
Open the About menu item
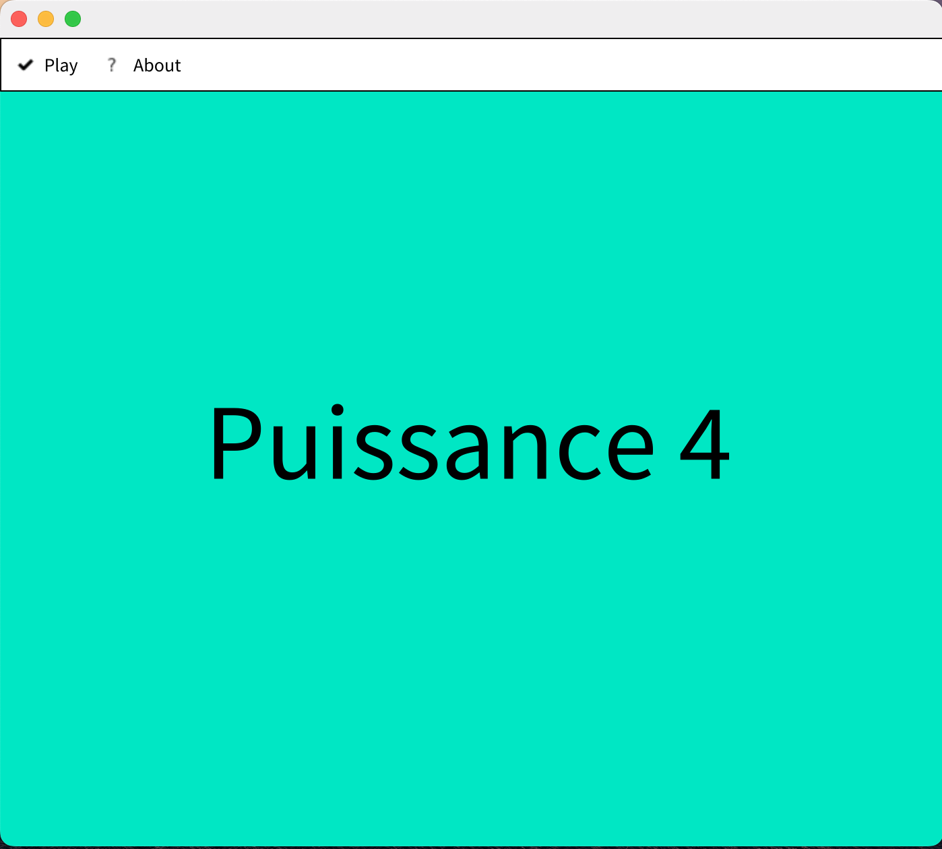(157, 65)
